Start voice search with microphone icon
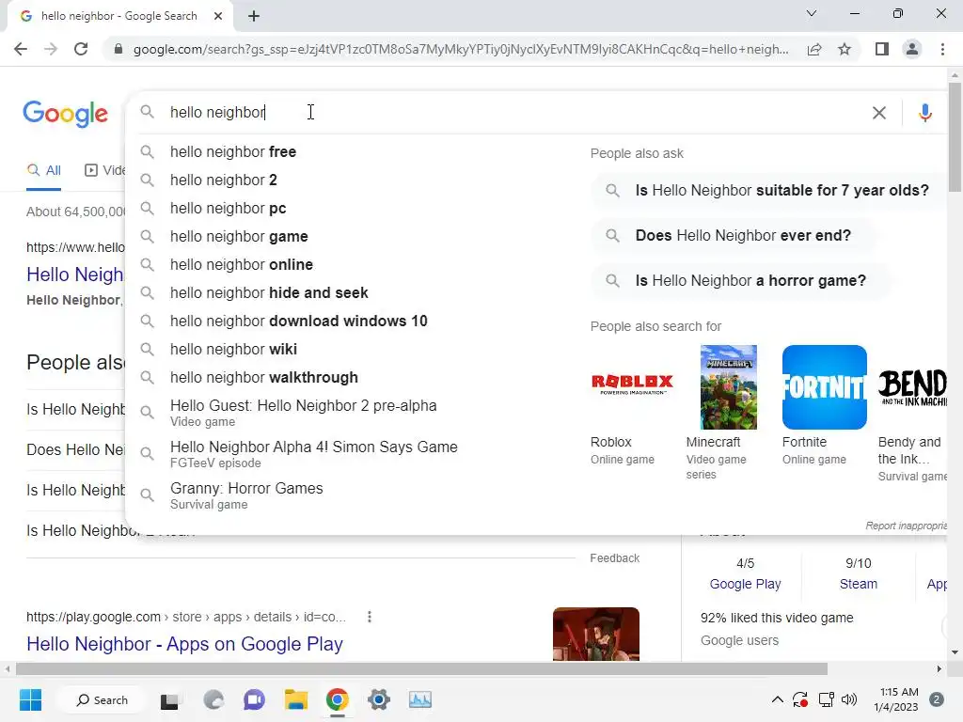Screen dimensions: 963x722 click(925, 113)
